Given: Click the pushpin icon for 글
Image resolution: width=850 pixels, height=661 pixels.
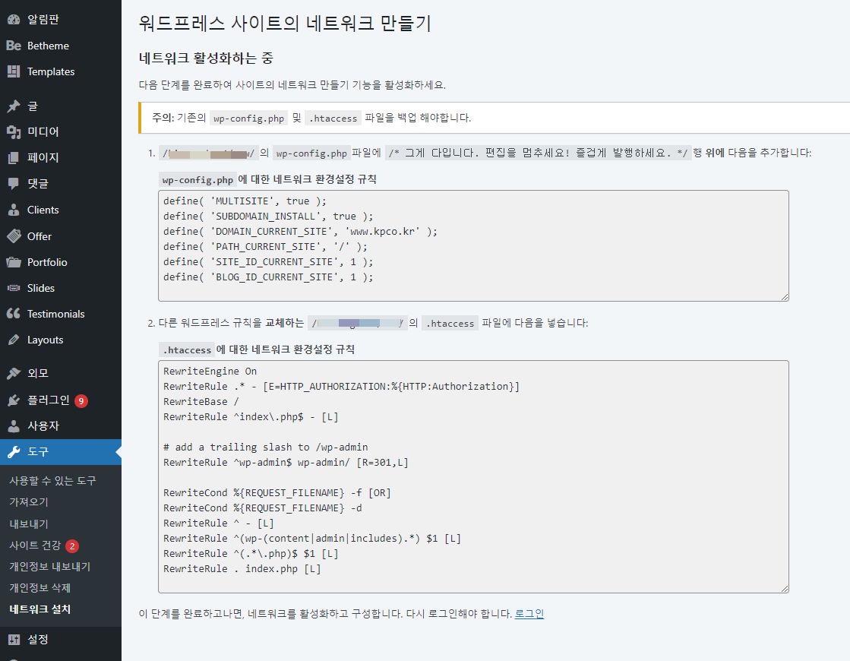Looking at the screenshot, I should (x=14, y=106).
